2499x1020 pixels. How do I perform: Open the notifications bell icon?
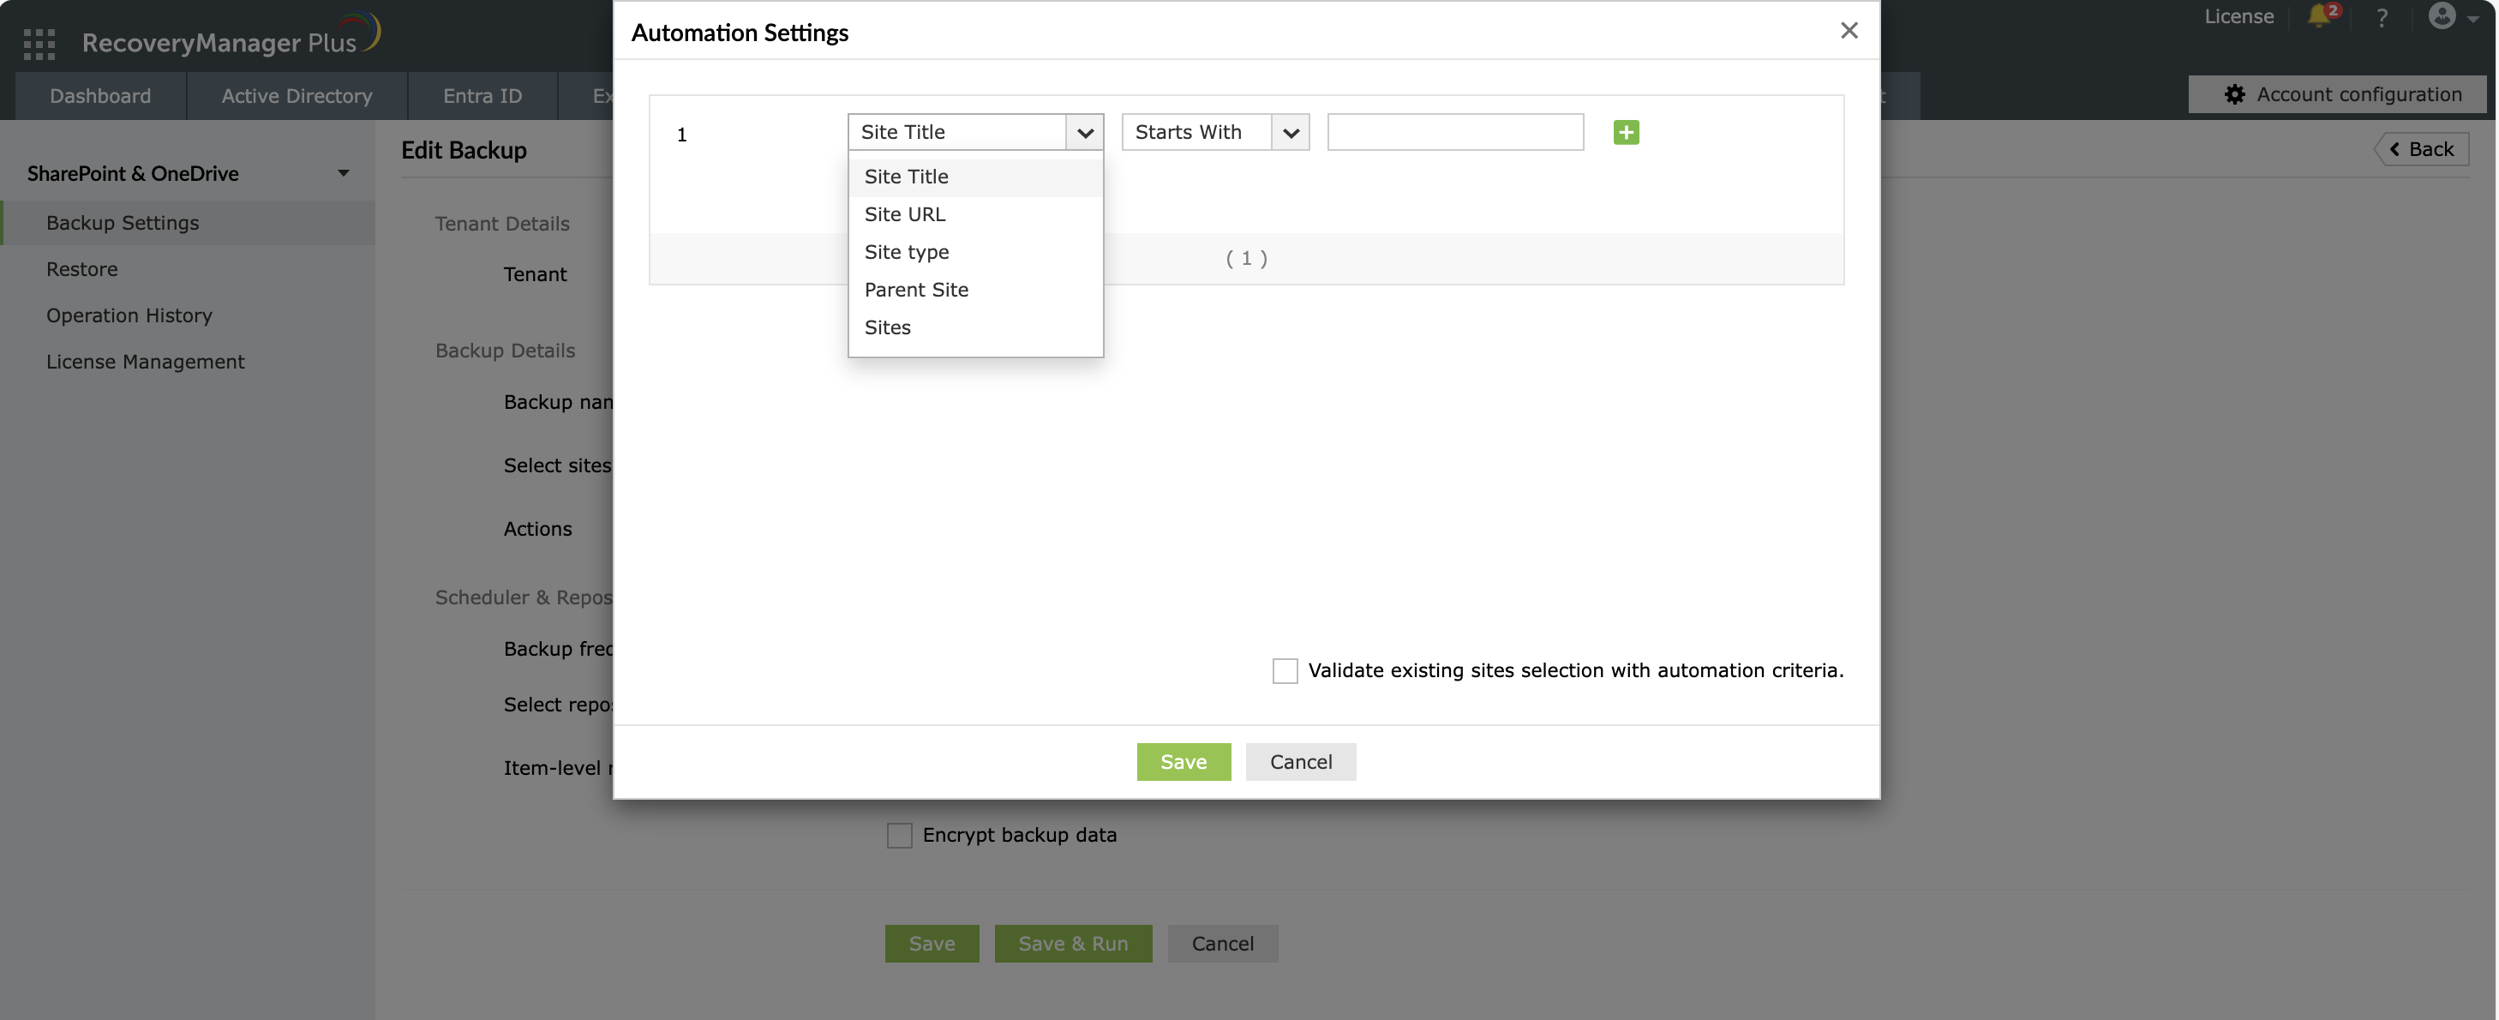(2318, 15)
